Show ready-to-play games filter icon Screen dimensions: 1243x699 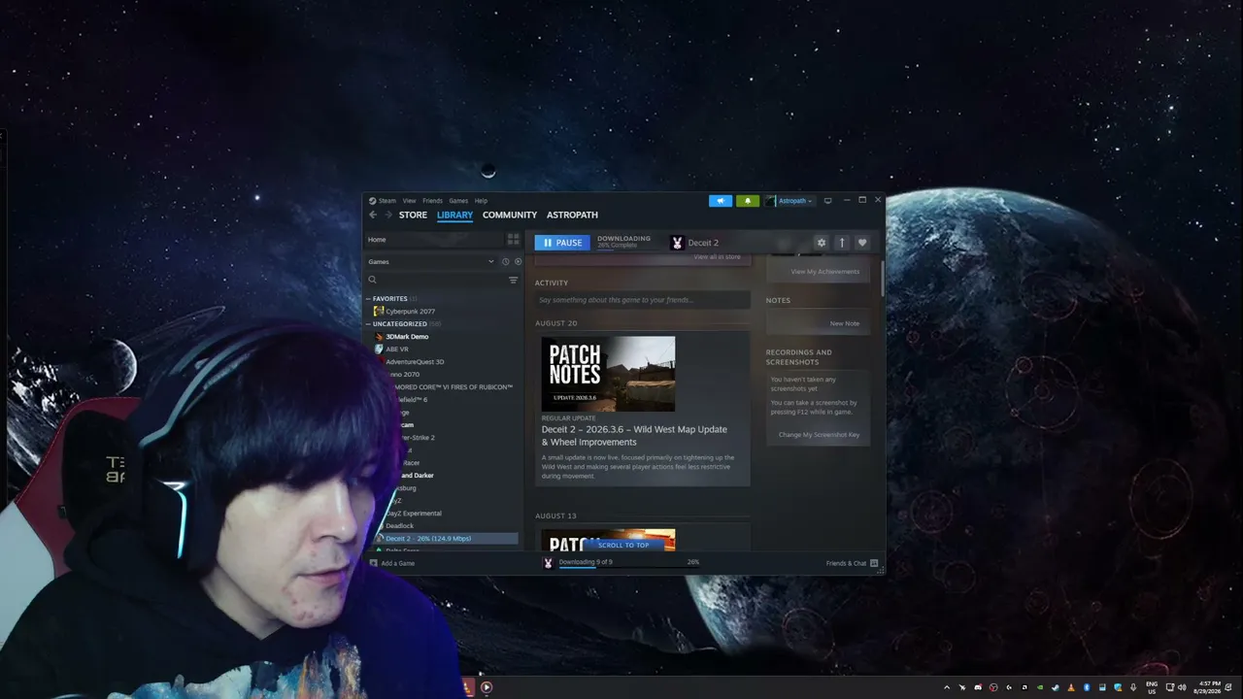518,261
